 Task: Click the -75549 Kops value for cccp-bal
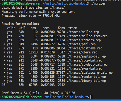[60, 60]
